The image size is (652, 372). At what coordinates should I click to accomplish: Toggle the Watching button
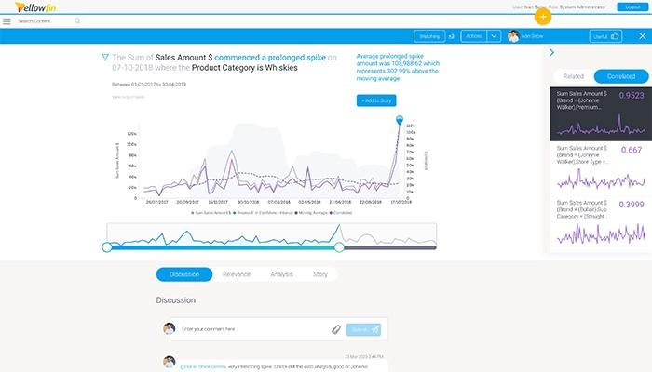[x=429, y=36]
